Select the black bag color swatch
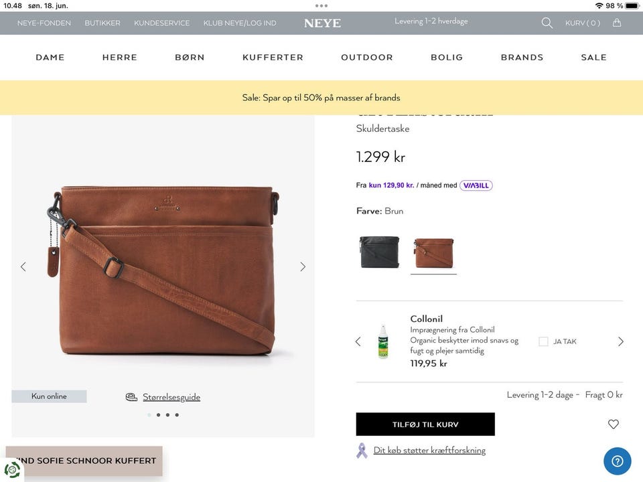 click(x=379, y=252)
